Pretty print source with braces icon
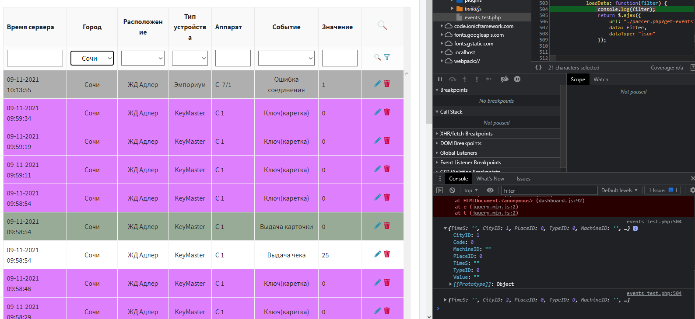The image size is (695, 319). (538, 67)
